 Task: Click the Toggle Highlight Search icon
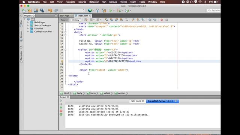121,20
